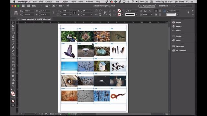Toggle constrain proportions chain for width and height
This screenshot has height=116, width=207.
53,13
